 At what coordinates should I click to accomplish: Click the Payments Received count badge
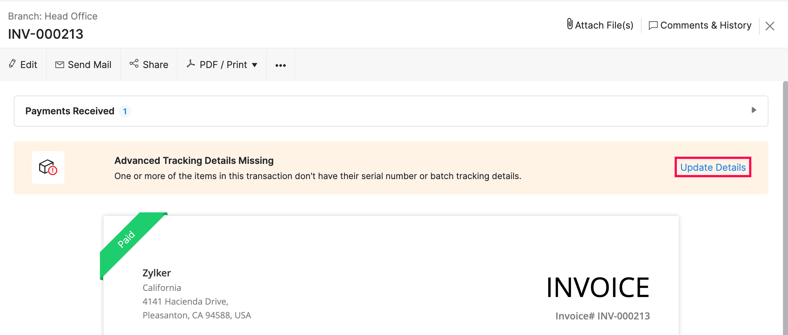(x=125, y=111)
